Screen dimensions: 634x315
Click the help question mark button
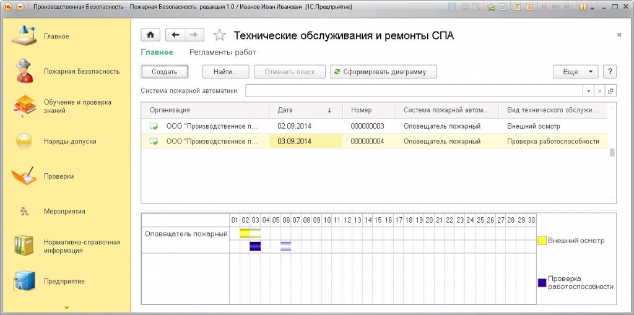[x=609, y=72]
